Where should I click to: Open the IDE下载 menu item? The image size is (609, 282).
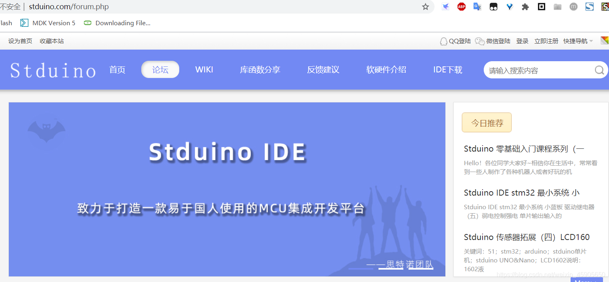point(447,69)
